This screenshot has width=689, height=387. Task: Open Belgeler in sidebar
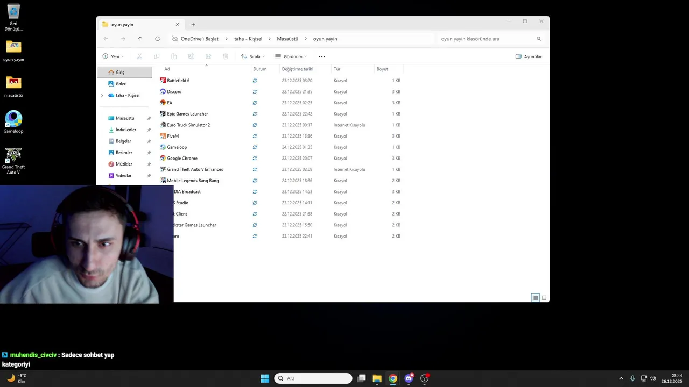pyautogui.click(x=124, y=141)
